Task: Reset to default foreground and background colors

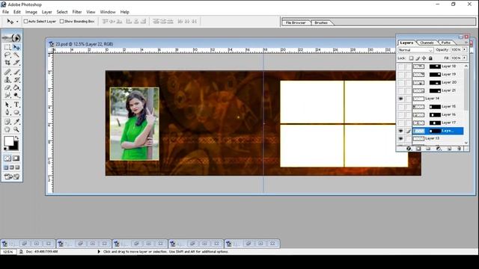Action: coord(6,149)
